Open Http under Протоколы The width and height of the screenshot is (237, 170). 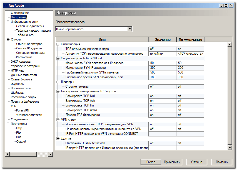[x=19, y=128]
